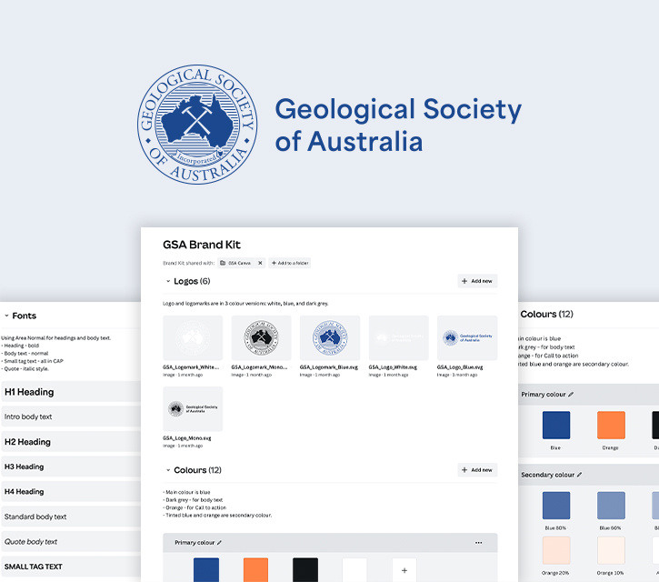Select Blue 80% swatch

556,505
